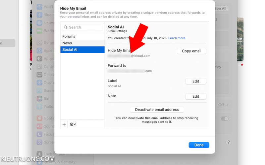Click the '@icloud.com' address text
Image resolution: width=265 pixels, height=165 pixels.
click(140, 56)
